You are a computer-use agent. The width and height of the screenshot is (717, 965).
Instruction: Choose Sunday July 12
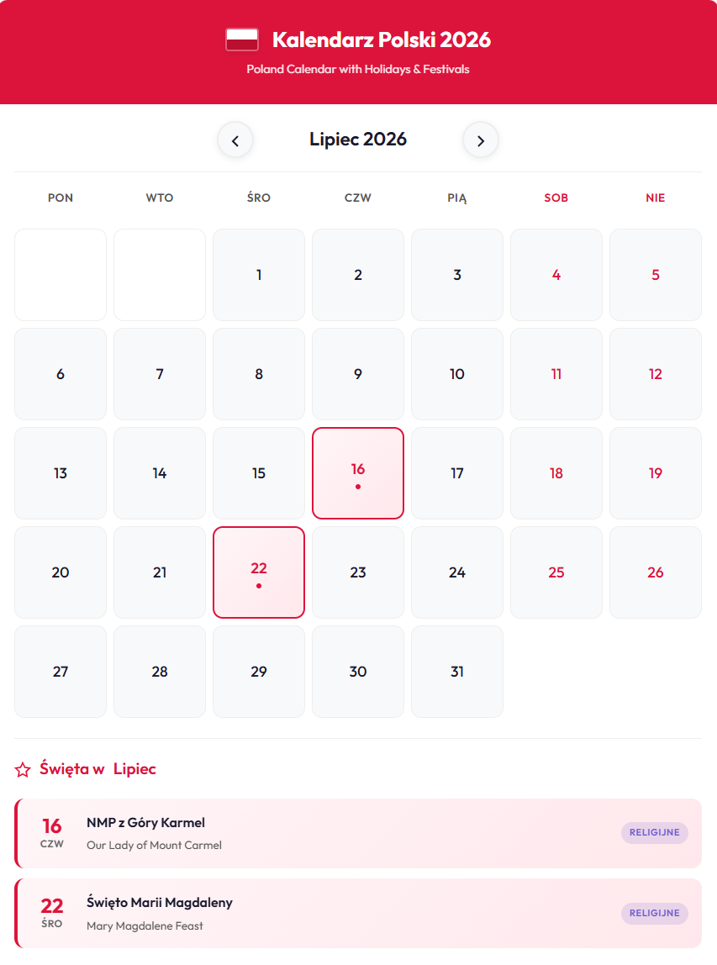click(x=656, y=374)
